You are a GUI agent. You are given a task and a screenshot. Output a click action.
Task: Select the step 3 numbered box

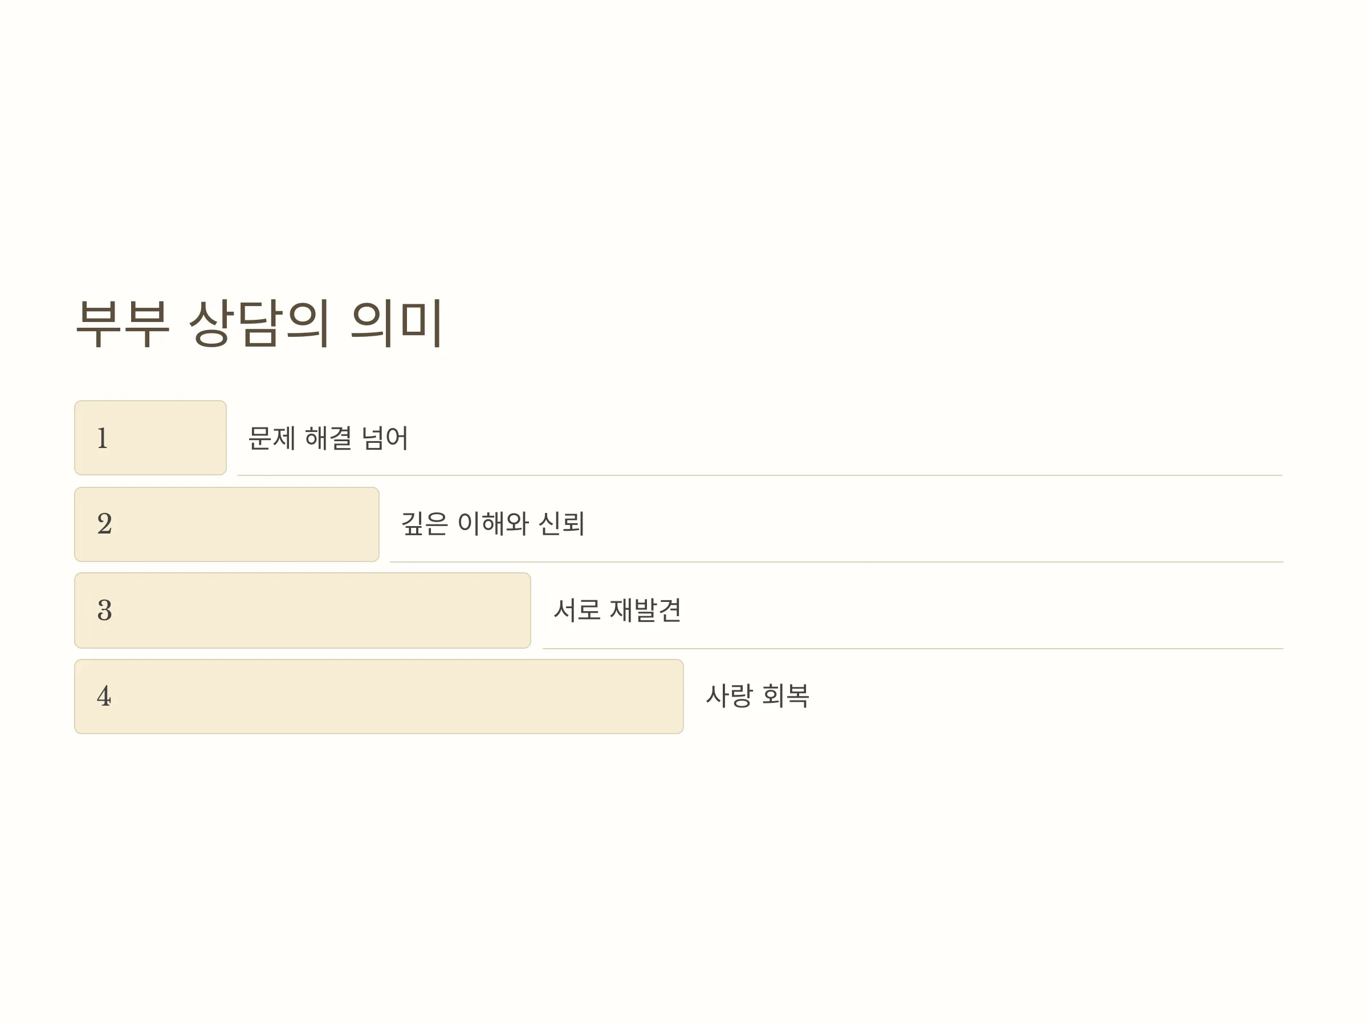[303, 610]
